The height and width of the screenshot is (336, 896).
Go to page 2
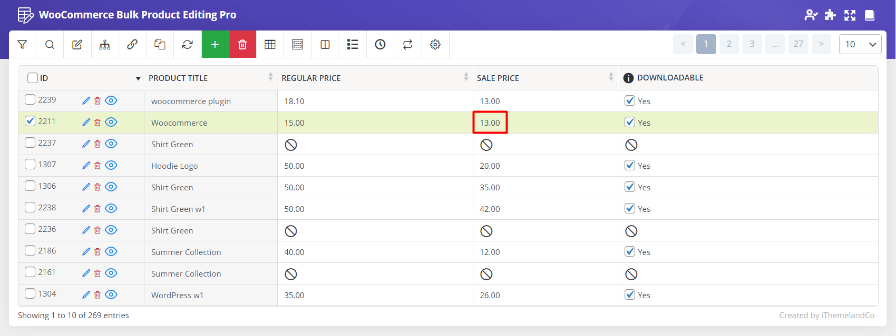729,44
